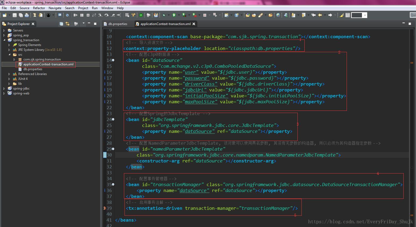Collapse the spring_transaction project node
Screen dimensions: 416x227
click(4, 40)
